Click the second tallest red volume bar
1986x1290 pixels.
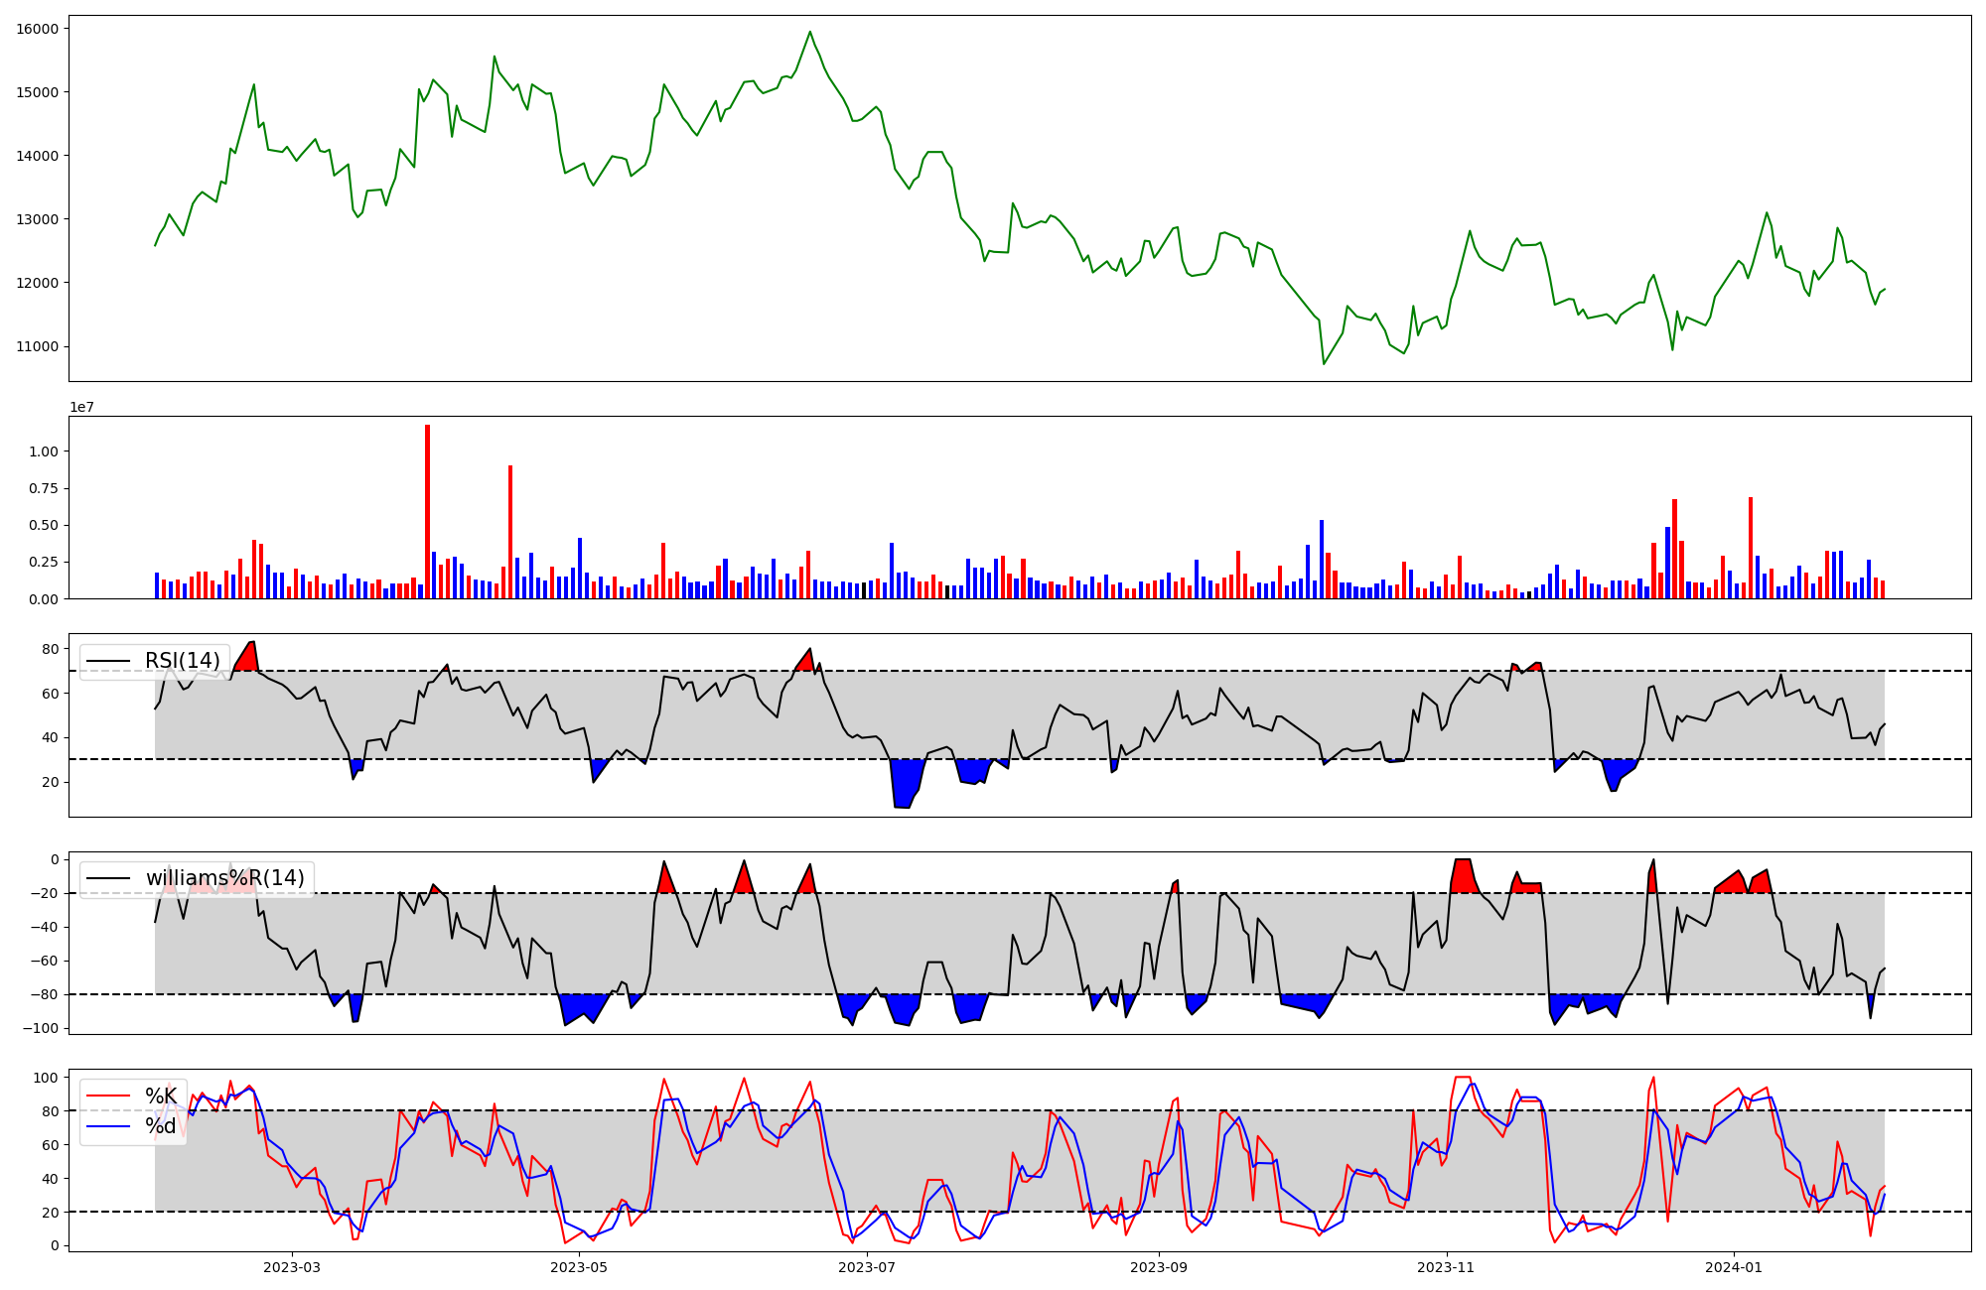510,531
